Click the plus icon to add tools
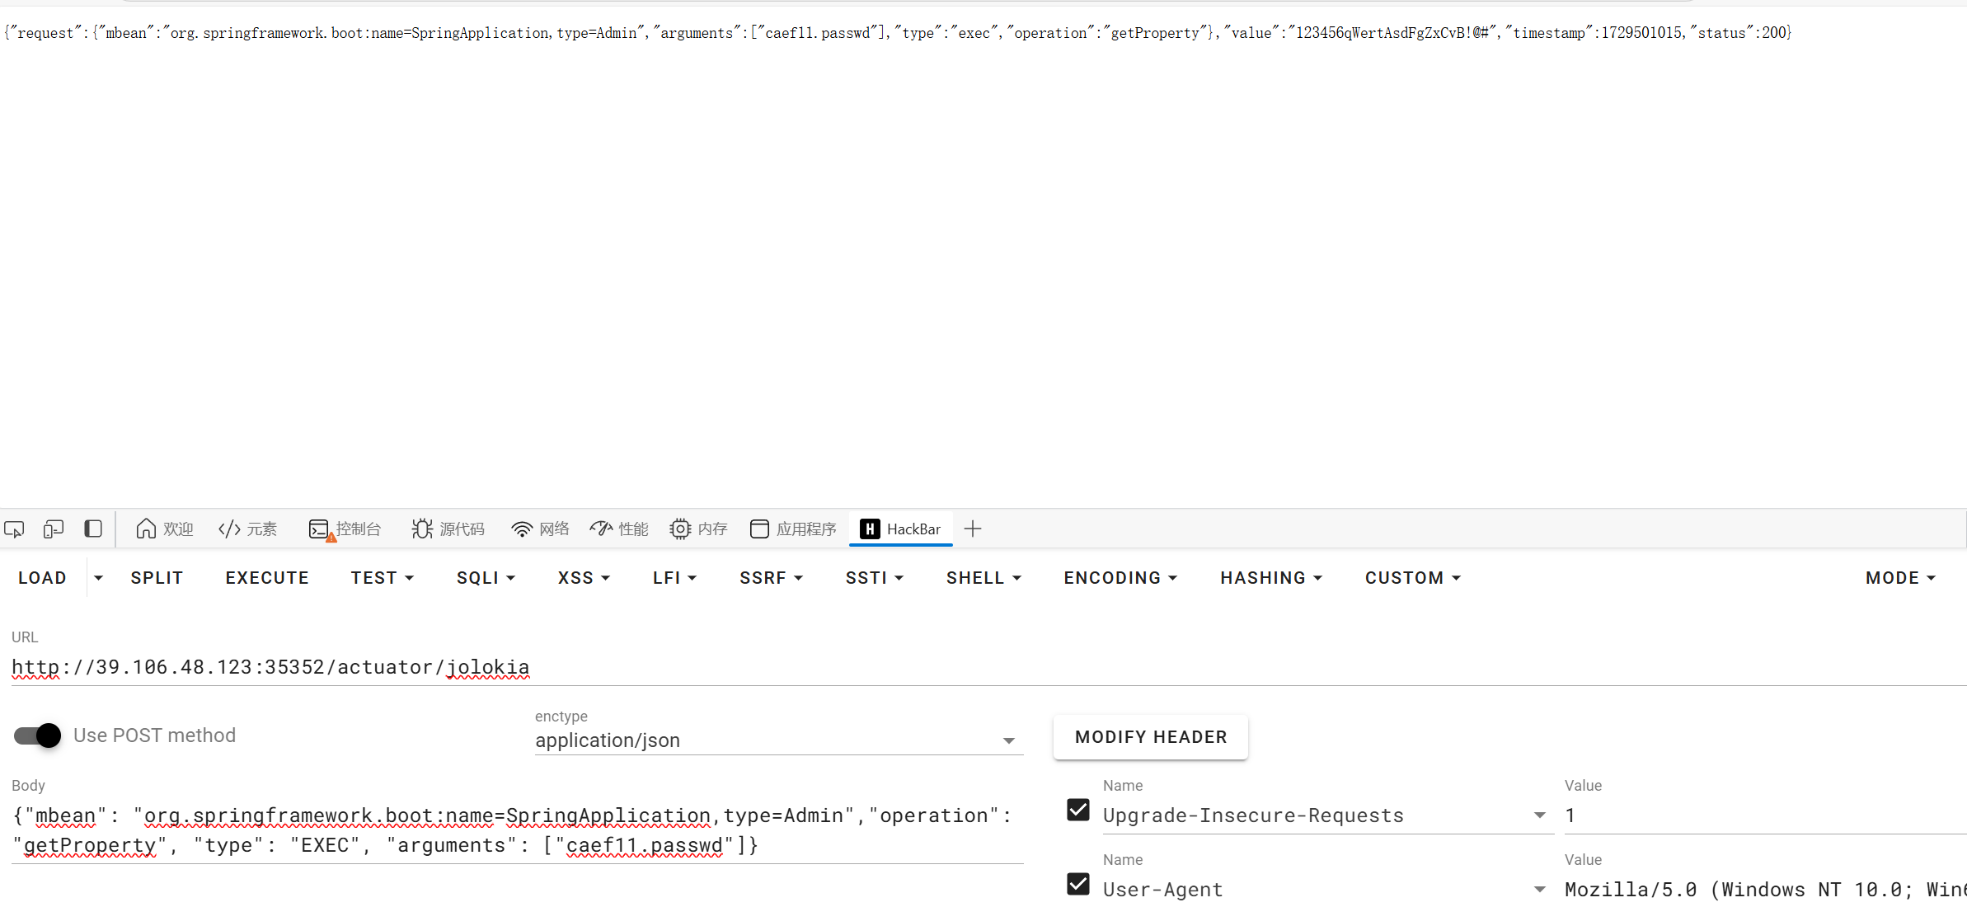 coord(973,529)
